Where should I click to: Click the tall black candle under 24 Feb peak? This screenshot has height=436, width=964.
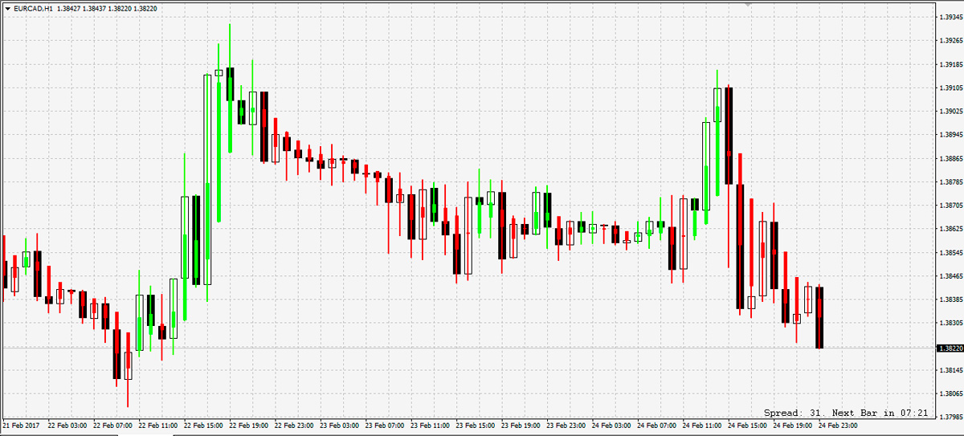click(729, 135)
